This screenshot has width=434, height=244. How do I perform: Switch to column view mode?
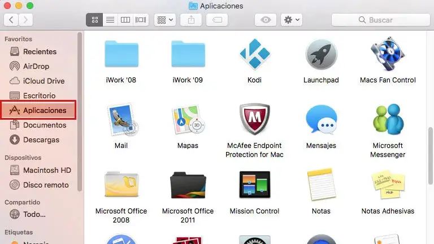tap(125, 20)
